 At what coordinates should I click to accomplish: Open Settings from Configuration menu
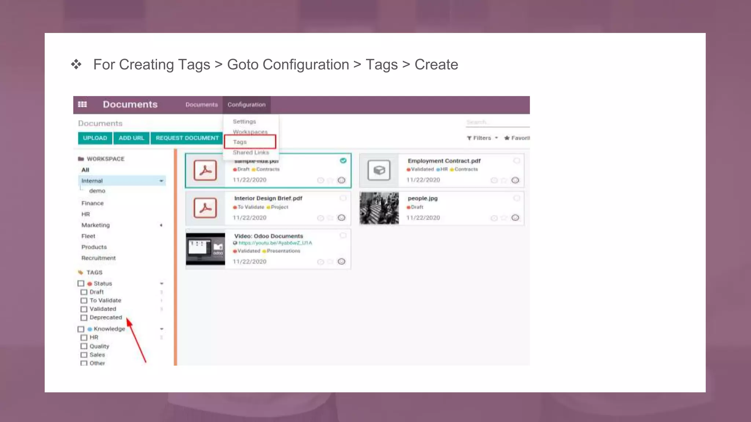[x=244, y=122]
